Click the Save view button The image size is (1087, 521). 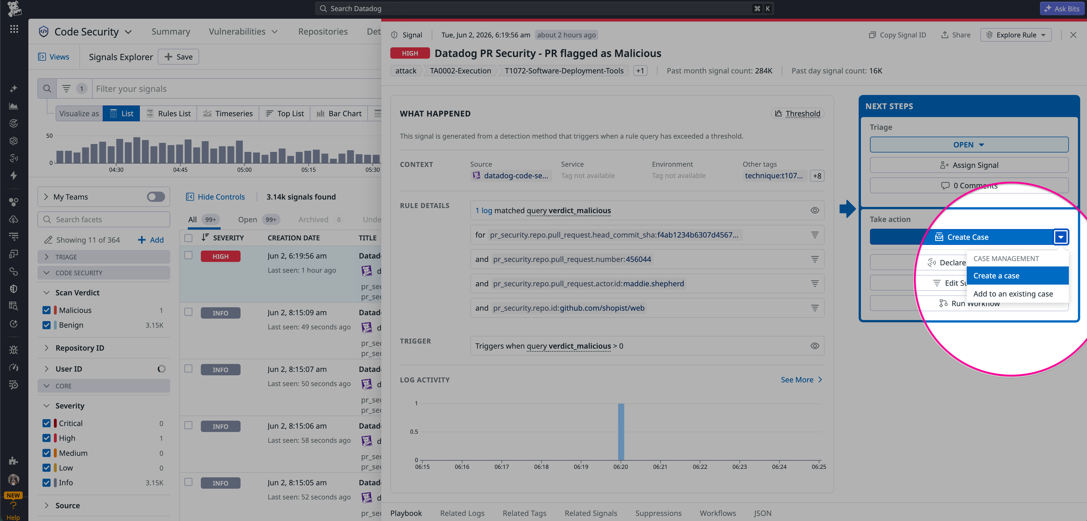tap(178, 57)
